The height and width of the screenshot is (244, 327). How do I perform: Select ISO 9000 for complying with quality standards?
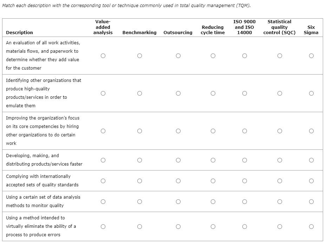click(x=244, y=181)
